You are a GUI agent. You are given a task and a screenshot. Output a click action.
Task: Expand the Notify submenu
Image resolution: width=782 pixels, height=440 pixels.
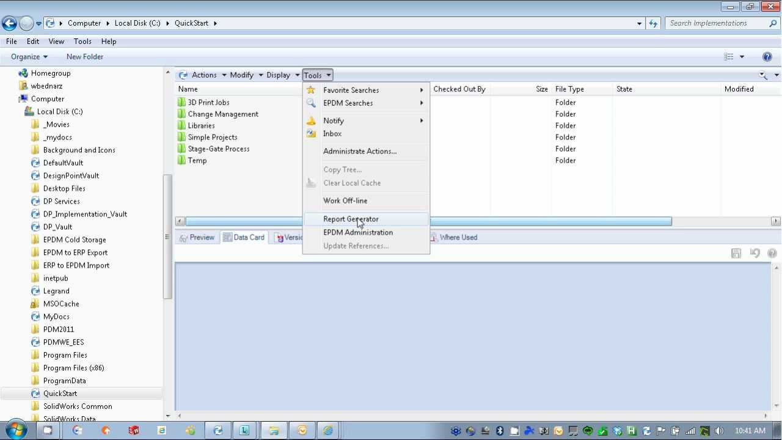(366, 120)
